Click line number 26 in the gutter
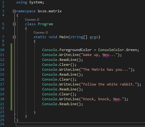Screen dimensions: 145x127 tap(2, 124)
